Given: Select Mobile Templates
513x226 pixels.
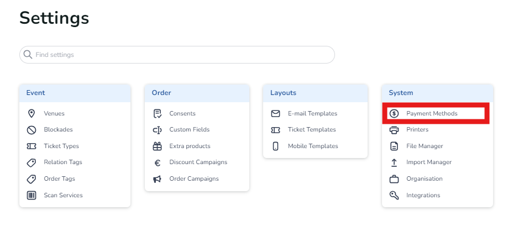Looking at the screenshot, I should [312, 146].
